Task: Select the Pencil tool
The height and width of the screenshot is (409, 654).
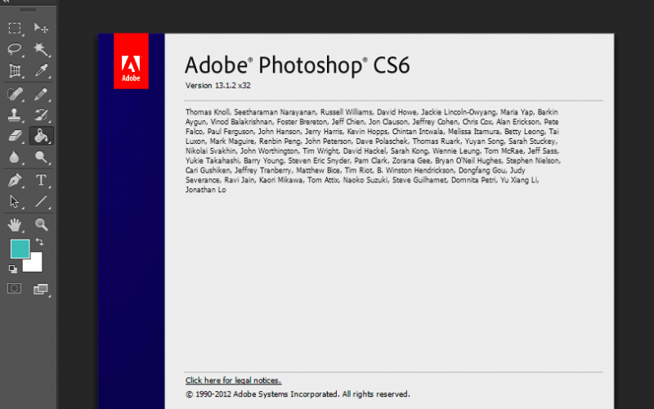Action: tap(41, 94)
